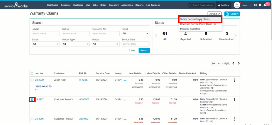Open the Brand dropdown
Viewport: 272px width, 125px height.
[135, 34]
